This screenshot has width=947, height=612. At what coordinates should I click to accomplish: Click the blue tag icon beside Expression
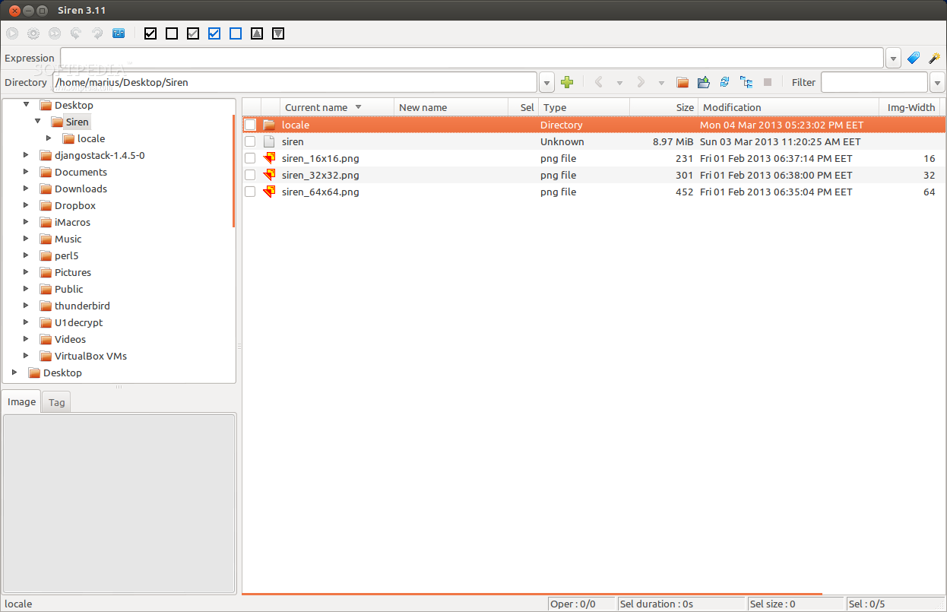pos(914,58)
